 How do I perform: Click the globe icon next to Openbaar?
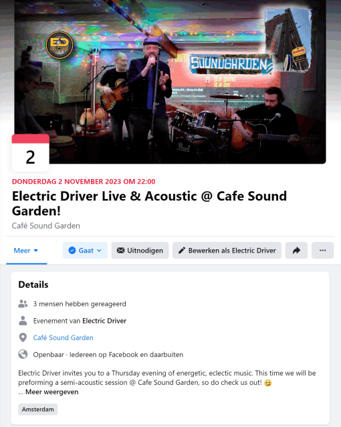pos(23,354)
